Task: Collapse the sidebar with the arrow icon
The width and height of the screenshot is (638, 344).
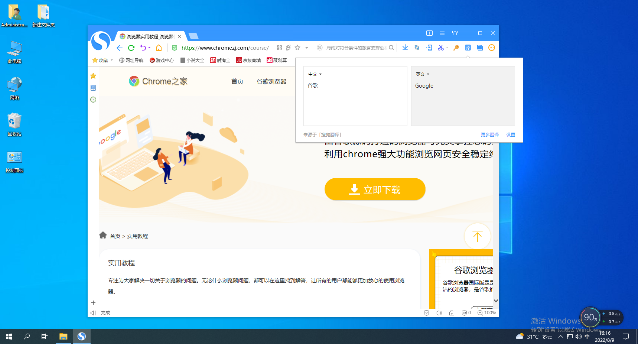Action: [x=93, y=313]
